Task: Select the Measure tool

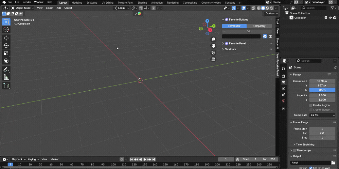Action: pyautogui.click(x=6, y=77)
